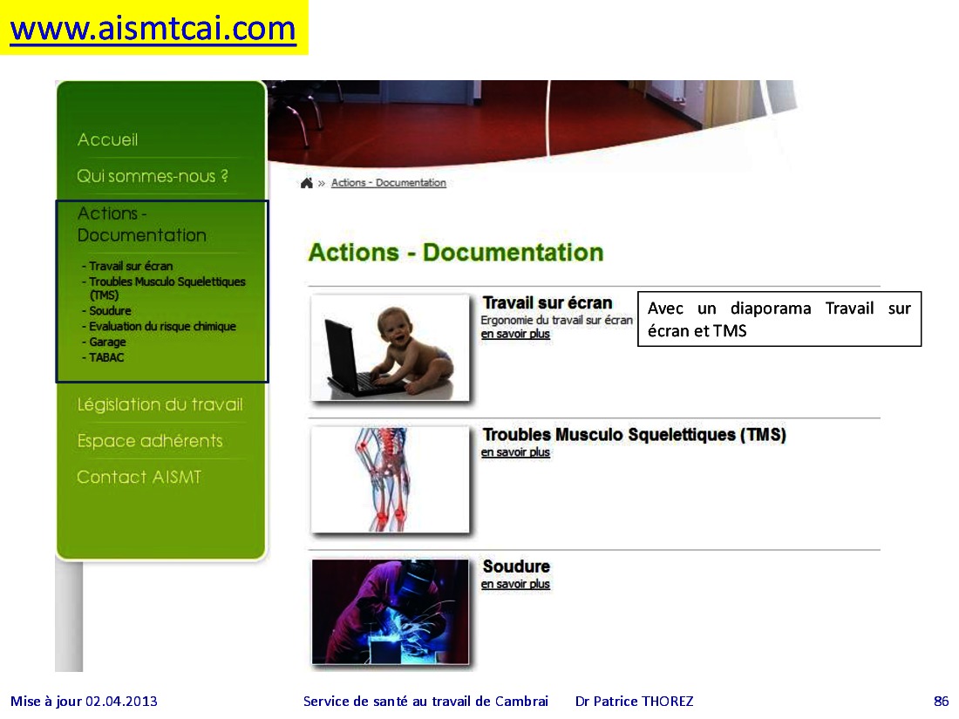959x719 pixels.
Task: Click en savoir plus under Troubles Musculo Squelettiques
Action: tap(515, 452)
